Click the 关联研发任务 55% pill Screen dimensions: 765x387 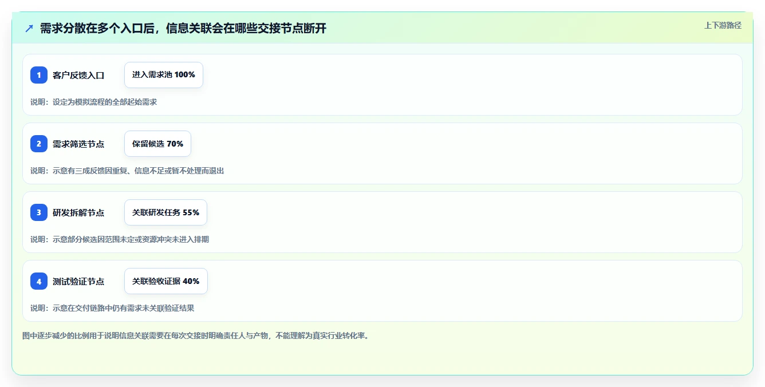[165, 212]
